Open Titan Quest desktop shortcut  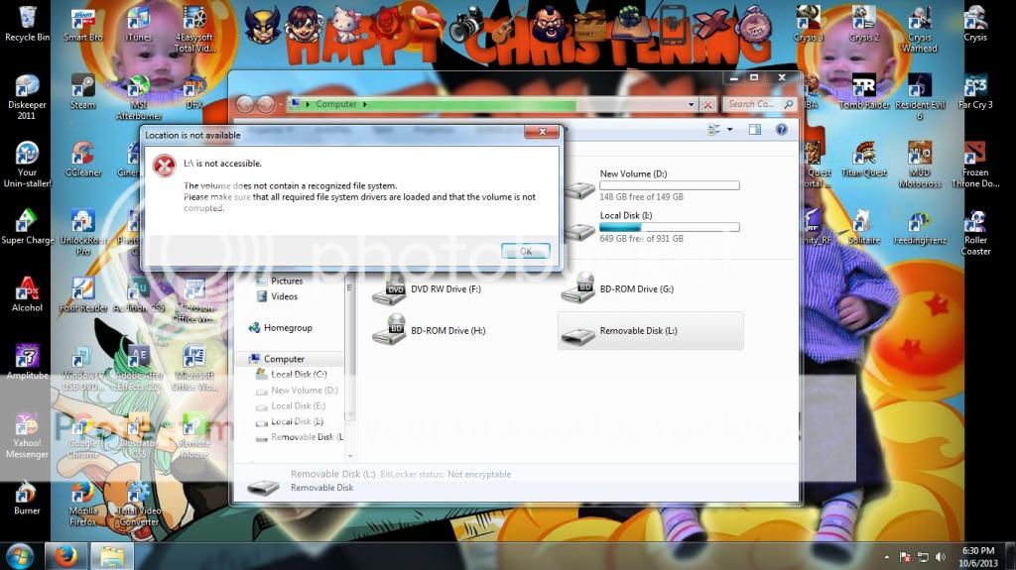click(864, 160)
